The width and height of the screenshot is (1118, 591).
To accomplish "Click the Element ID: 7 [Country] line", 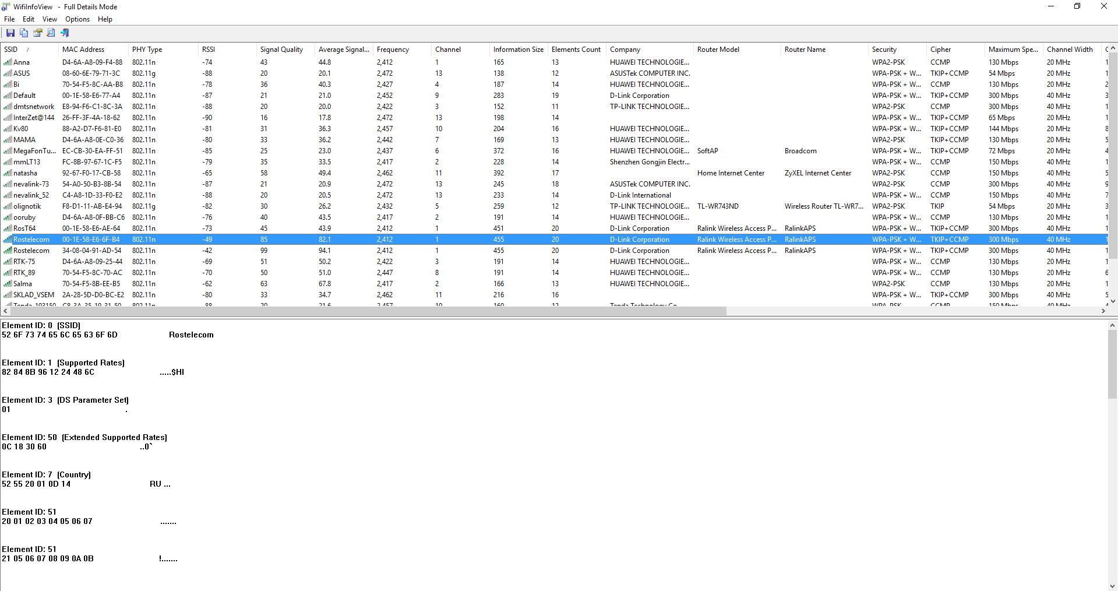I will click(47, 474).
